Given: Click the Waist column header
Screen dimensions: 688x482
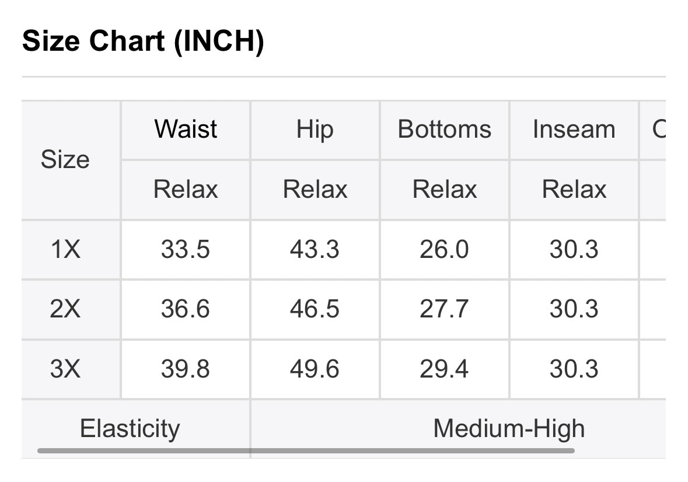Looking at the screenshot, I should pos(185,130).
